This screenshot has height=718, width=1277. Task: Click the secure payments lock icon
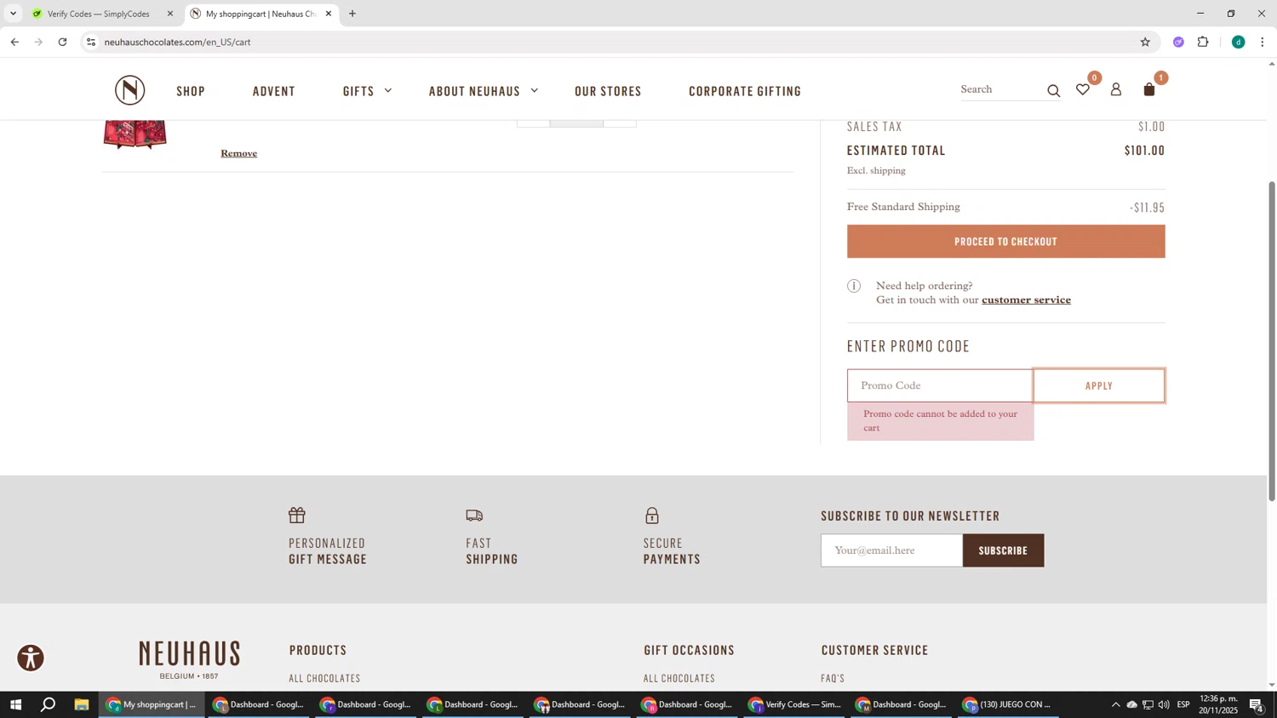(652, 516)
